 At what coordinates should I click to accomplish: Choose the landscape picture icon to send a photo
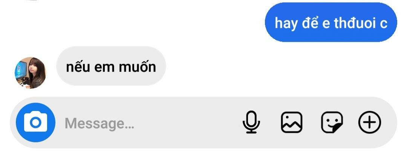[291, 122]
